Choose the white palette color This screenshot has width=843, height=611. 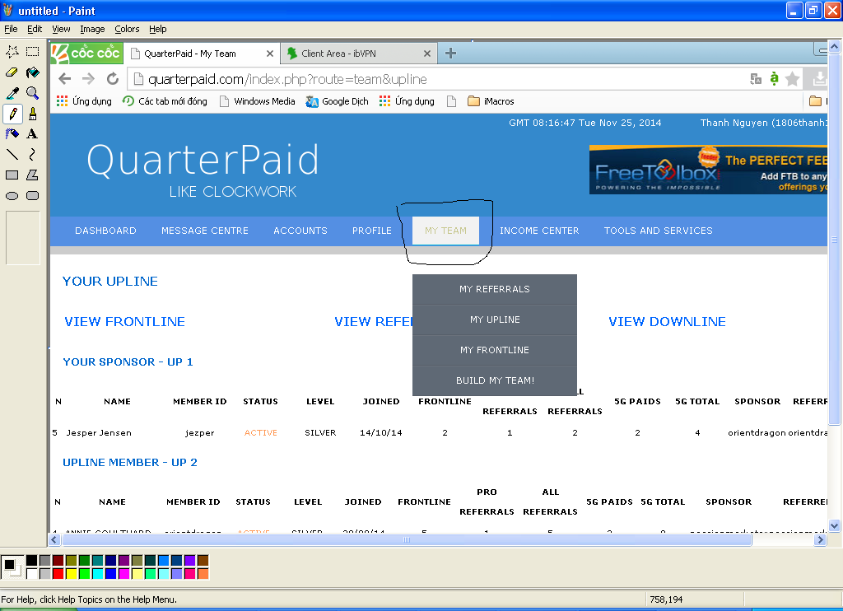coord(32,573)
